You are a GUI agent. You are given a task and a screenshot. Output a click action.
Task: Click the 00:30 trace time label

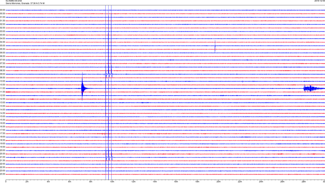point(2,14)
